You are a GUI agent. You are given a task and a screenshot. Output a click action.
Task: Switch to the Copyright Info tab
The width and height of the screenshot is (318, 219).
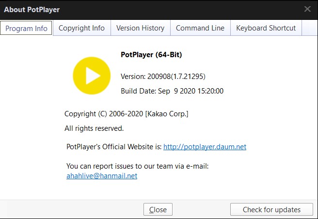click(x=81, y=28)
